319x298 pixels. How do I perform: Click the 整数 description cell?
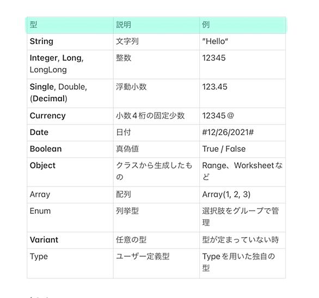coord(156,64)
